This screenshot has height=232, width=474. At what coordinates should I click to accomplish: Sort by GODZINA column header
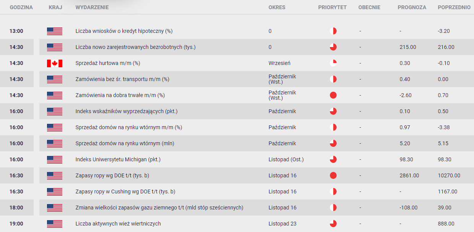click(21, 7)
